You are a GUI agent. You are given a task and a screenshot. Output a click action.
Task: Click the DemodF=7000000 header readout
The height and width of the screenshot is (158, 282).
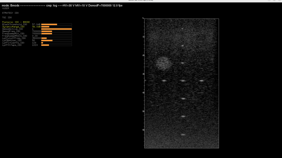pyautogui.click(x=100, y=6)
